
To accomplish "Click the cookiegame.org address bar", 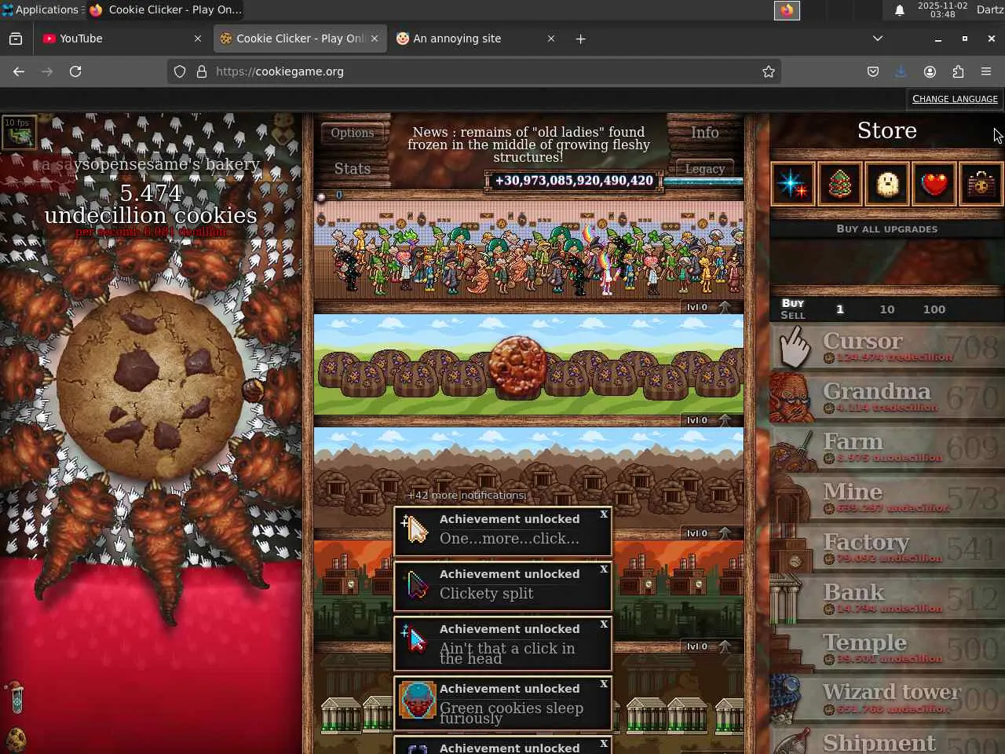I will (x=474, y=71).
